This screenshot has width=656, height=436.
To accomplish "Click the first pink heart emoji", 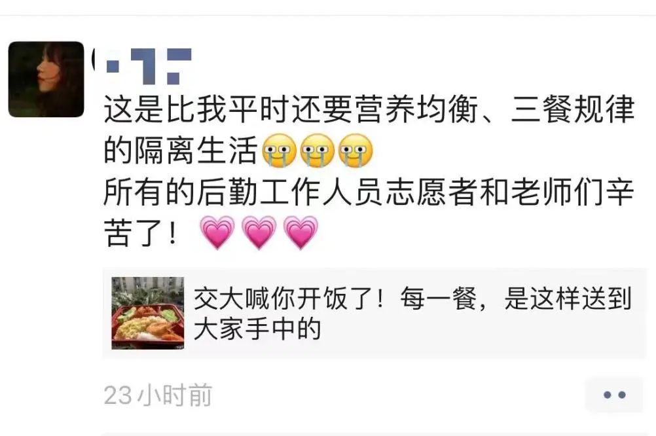I will tap(217, 232).
